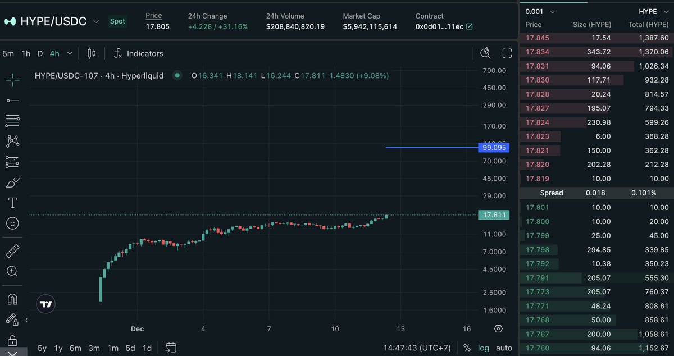Click bid price 17.798 in order book
Image resolution: width=674 pixels, height=356 pixels.
[537, 249]
